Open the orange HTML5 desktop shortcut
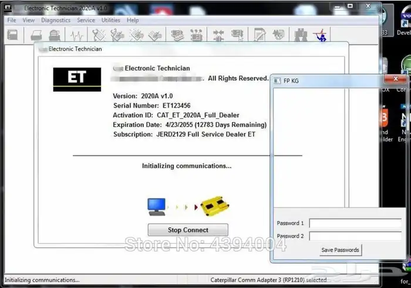The height and width of the screenshot is (288, 411). coord(384,116)
